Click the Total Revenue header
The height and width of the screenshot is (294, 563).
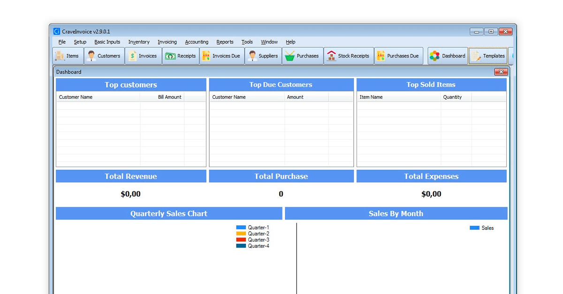pos(131,176)
